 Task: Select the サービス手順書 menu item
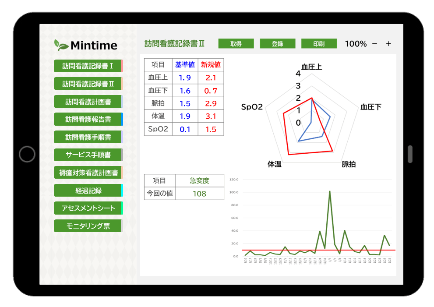(88, 155)
